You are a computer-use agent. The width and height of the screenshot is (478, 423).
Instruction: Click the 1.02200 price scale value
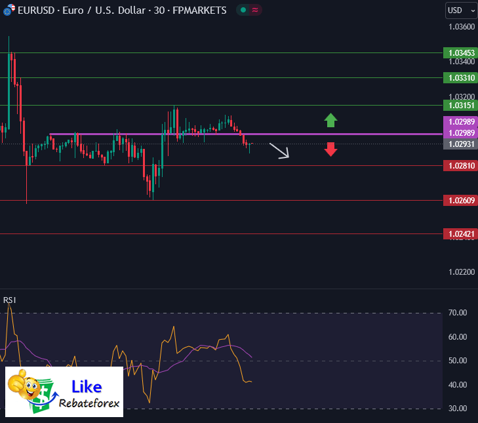coord(462,272)
